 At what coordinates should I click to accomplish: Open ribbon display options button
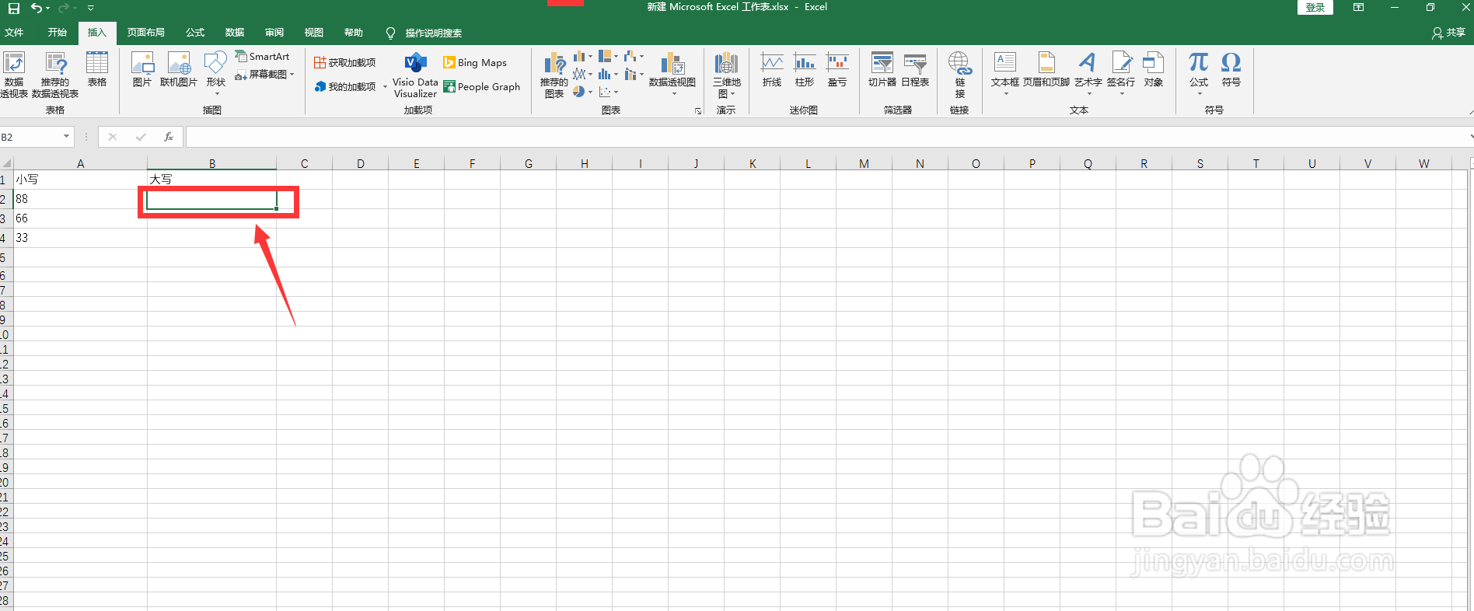click(1358, 7)
